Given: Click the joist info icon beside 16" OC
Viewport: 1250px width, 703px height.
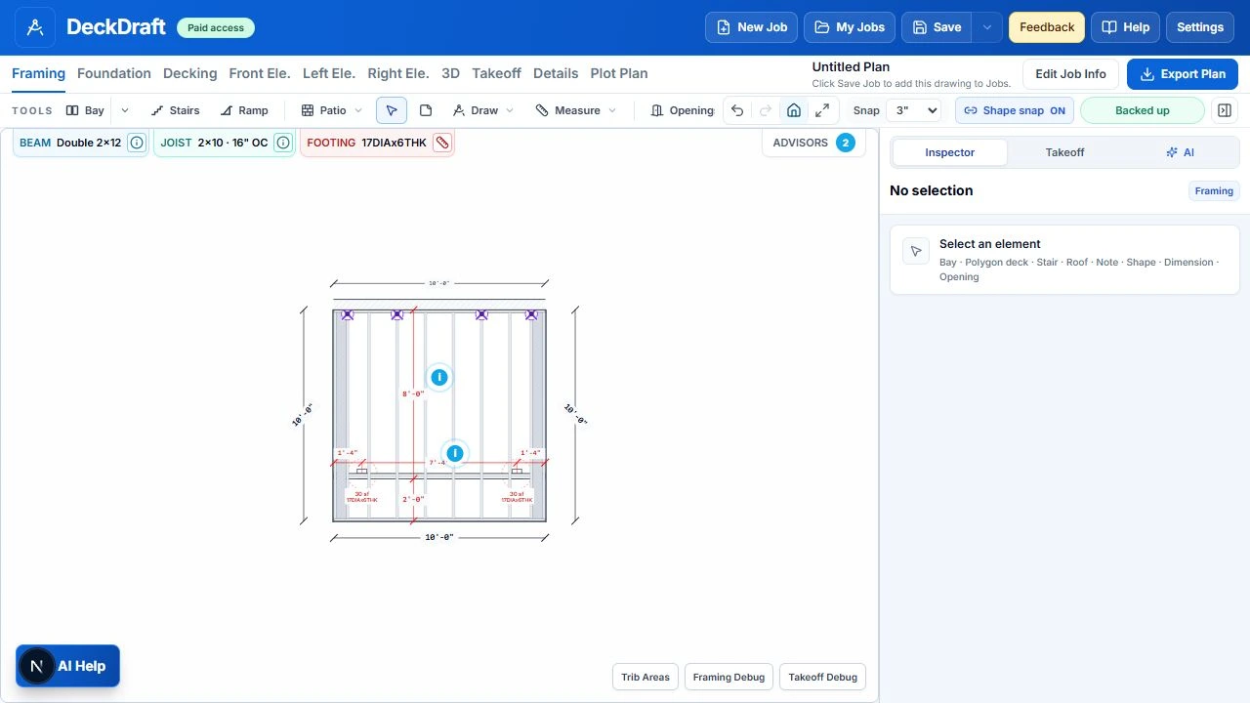Looking at the screenshot, I should coord(282,143).
